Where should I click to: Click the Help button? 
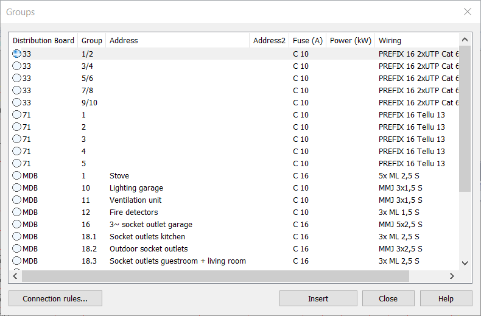pos(446,298)
